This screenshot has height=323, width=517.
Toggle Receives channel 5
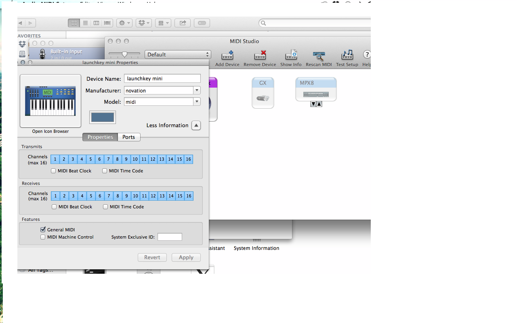91,196
